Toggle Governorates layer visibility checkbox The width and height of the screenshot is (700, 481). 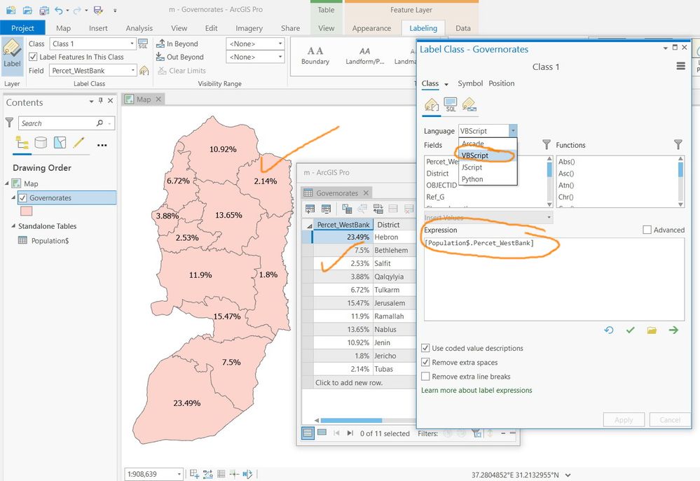(x=22, y=197)
